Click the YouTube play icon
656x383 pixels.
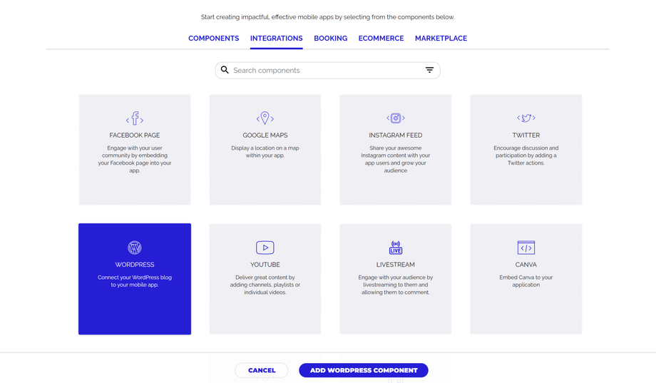[x=265, y=247]
